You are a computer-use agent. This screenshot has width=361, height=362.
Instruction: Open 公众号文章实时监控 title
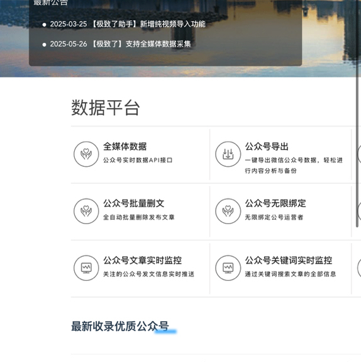pos(142,260)
